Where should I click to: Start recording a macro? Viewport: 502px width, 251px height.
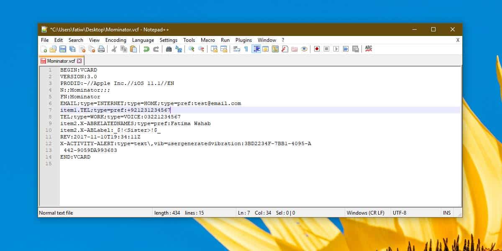tap(317, 49)
